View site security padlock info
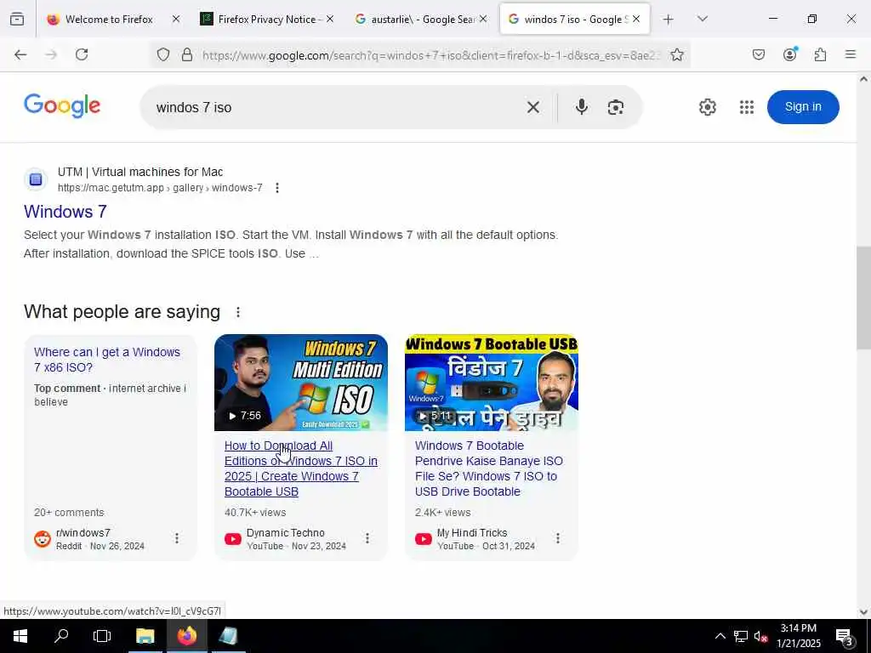 (x=187, y=54)
